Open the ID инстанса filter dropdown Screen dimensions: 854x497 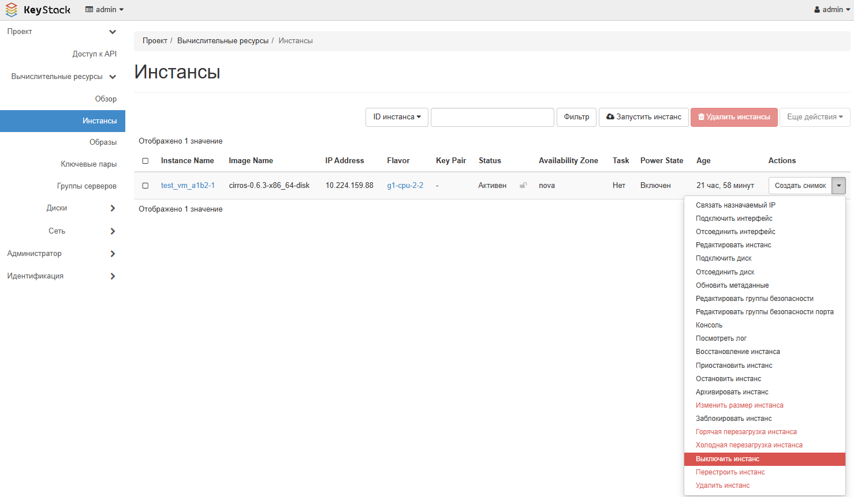(x=397, y=117)
